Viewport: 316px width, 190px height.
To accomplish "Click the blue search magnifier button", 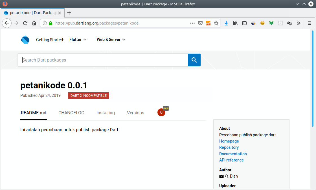I will 194,60.
